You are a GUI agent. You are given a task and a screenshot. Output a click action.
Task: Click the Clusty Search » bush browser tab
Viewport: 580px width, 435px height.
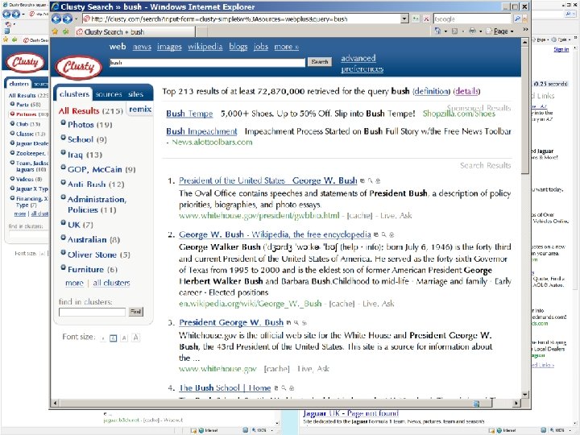point(135,32)
